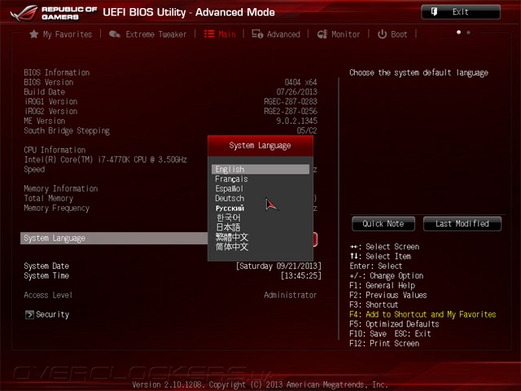
Task: Click the Extreme Tweaker tab icon
Action: tap(114, 34)
